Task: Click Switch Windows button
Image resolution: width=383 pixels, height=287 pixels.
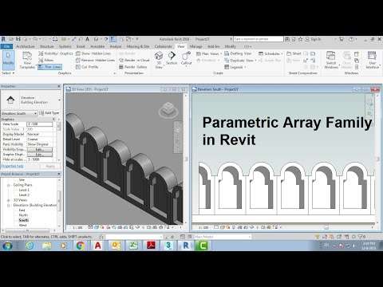Action: (x=331, y=60)
